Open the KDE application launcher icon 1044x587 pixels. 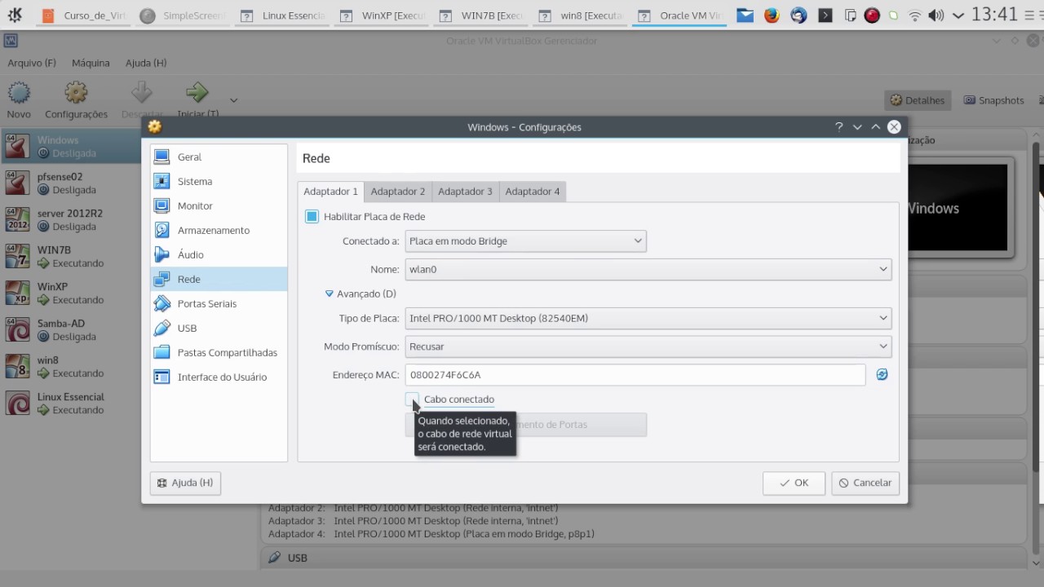14,15
